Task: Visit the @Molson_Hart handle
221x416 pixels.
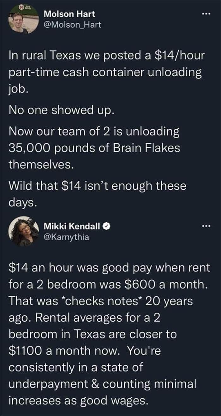Action: tap(72, 25)
